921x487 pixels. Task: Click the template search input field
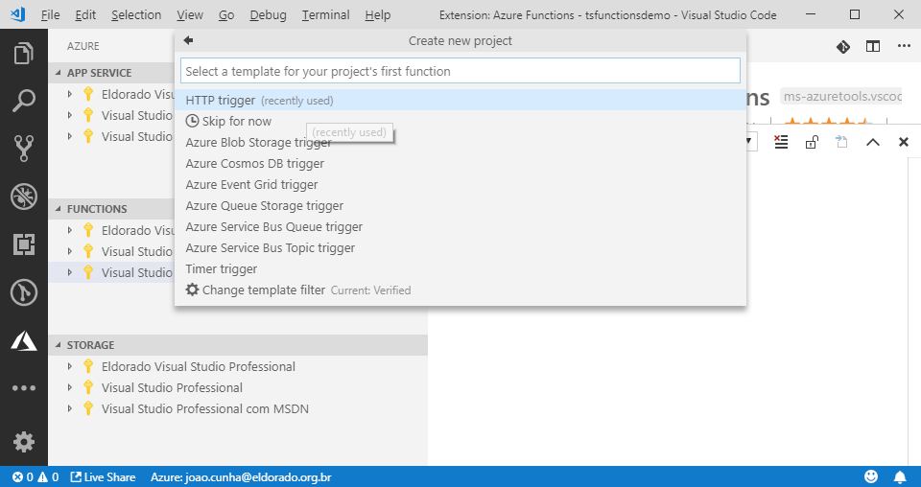coord(460,71)
